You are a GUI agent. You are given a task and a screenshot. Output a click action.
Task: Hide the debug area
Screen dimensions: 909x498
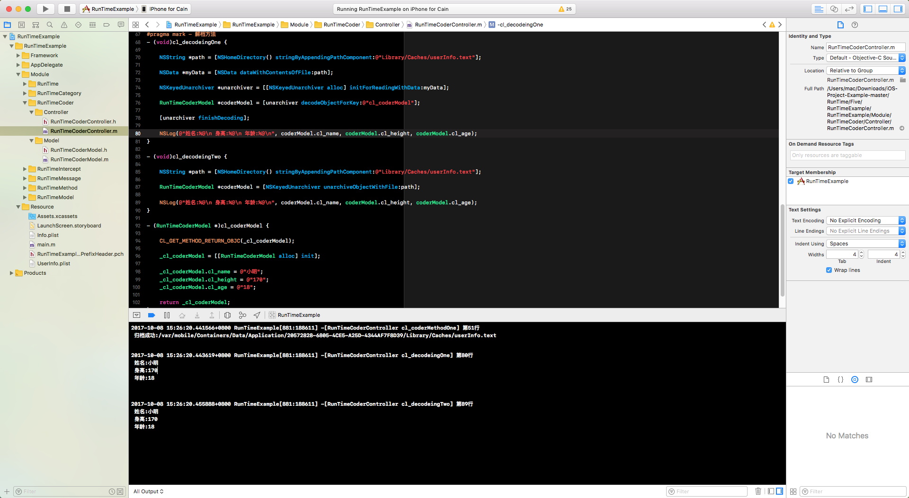tap(137, 315)
